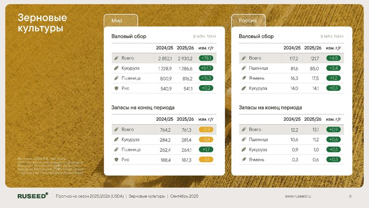The image size is (369, 208).
Task: Click the icon next to Ячмень in Russia Запасы table
Action: (x=244, y=159)
